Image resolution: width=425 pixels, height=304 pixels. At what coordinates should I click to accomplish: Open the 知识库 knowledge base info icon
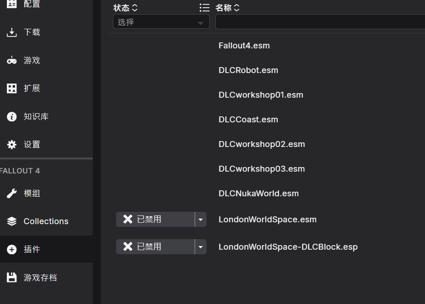pyautogui.click(x=11, y=116)
